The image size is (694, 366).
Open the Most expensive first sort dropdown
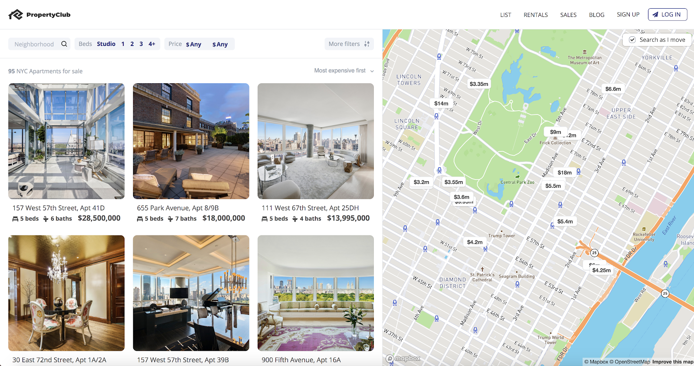point(344,71)
